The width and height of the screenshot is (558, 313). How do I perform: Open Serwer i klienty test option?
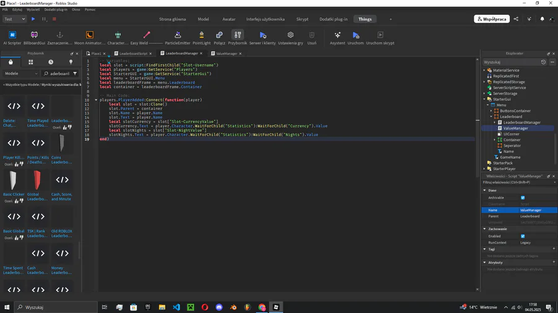tap(262, 37)
